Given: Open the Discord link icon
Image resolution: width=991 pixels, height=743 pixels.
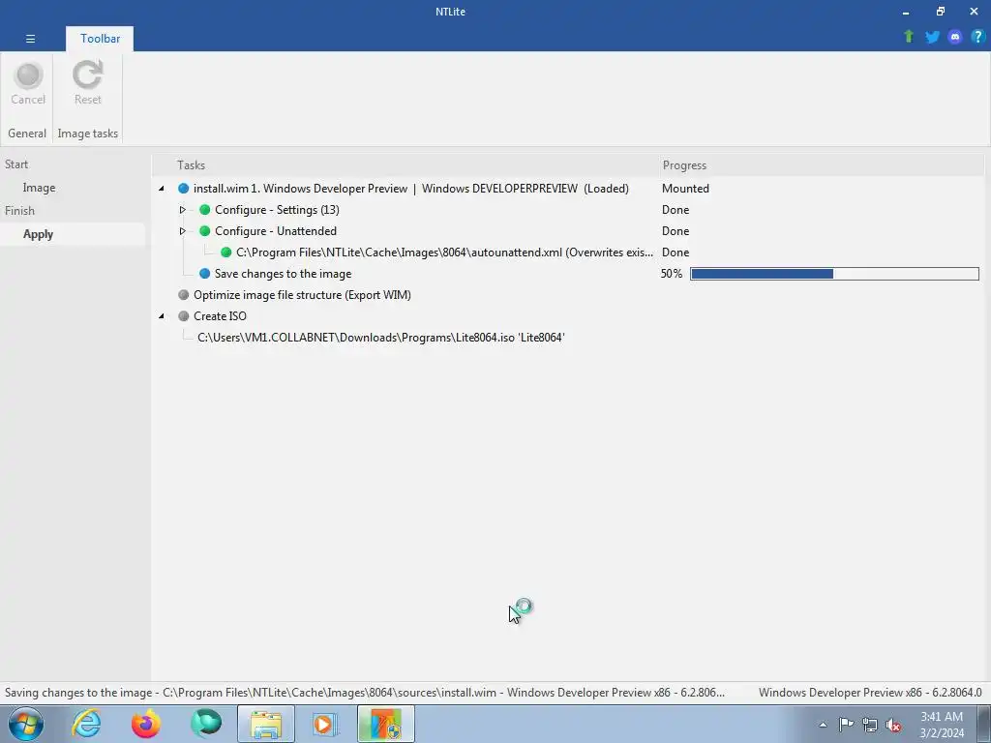Looking at the screenshot, I should [955, 37].
